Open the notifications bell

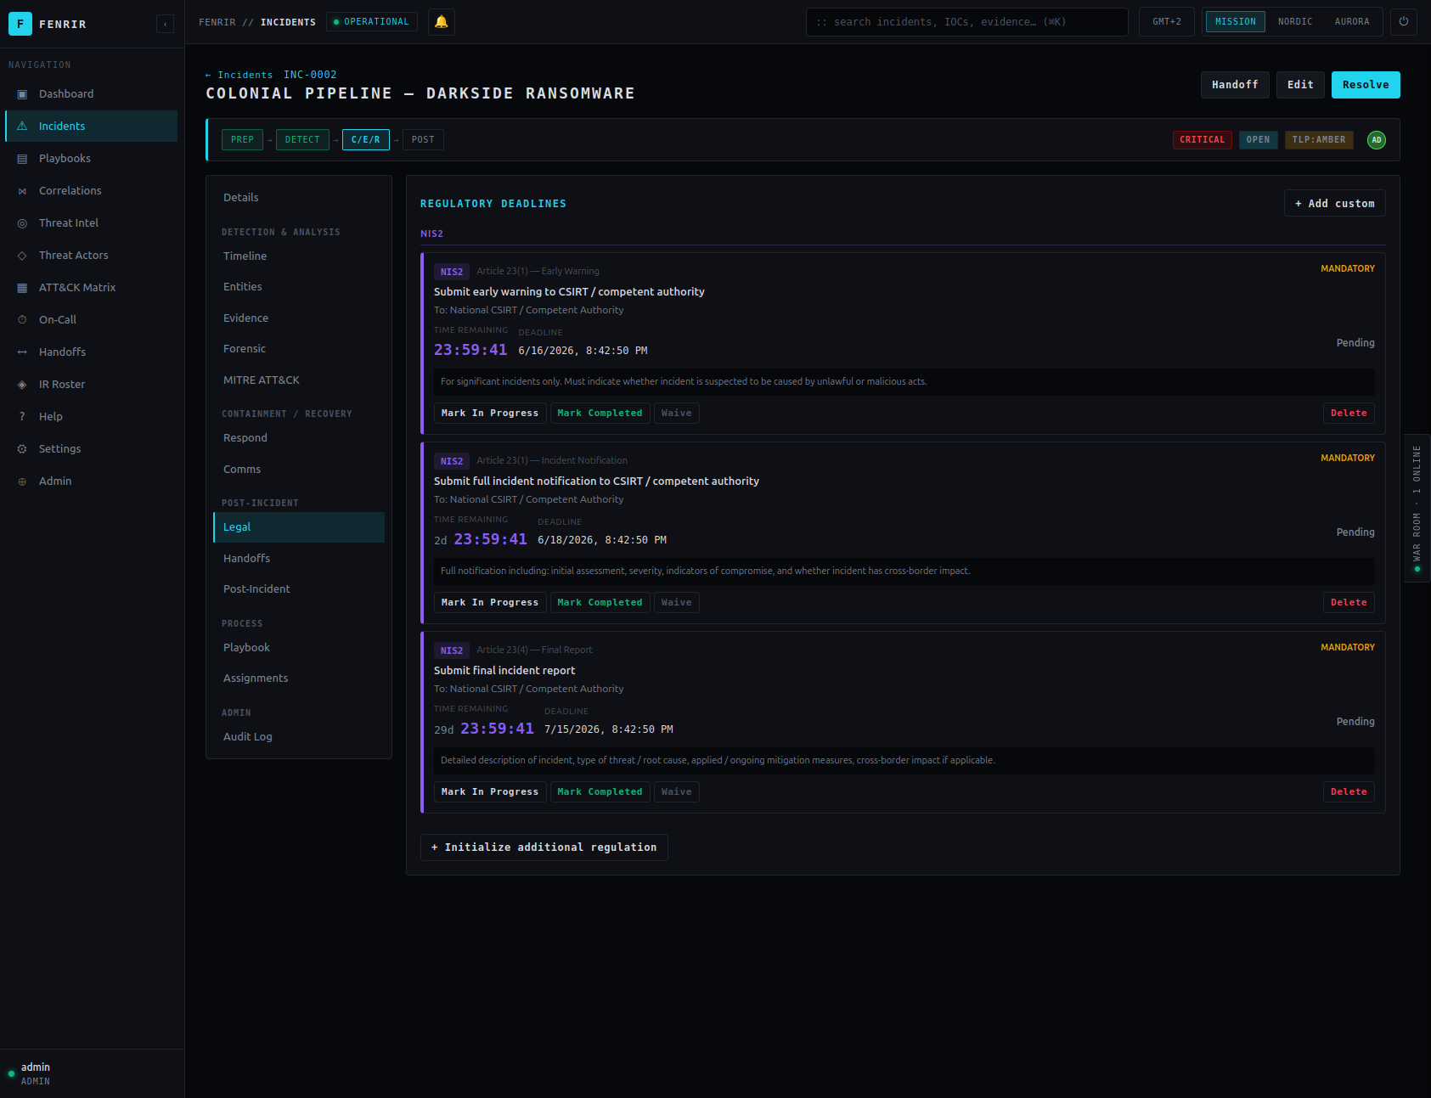[x=442, y=22]
